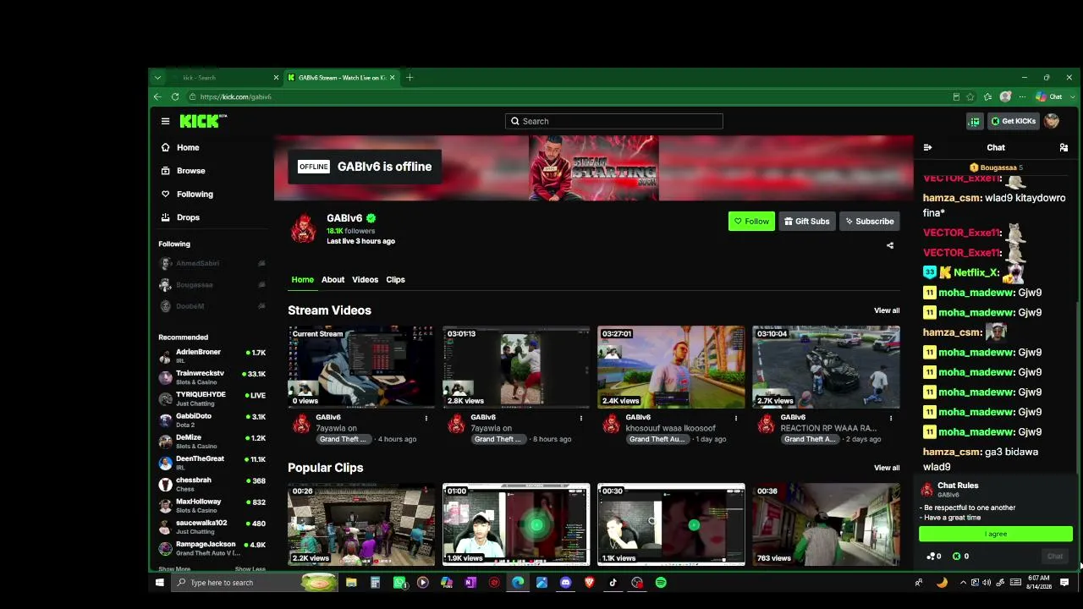Open a new browser tab
This screenshot has height=609, width=1083.
410,78
